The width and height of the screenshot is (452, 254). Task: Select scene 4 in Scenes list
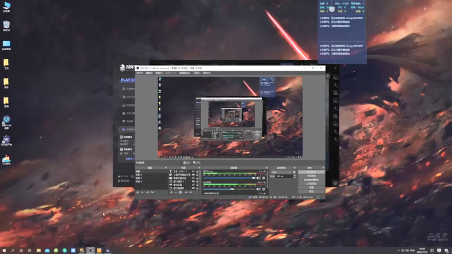[x=151, y=181]
